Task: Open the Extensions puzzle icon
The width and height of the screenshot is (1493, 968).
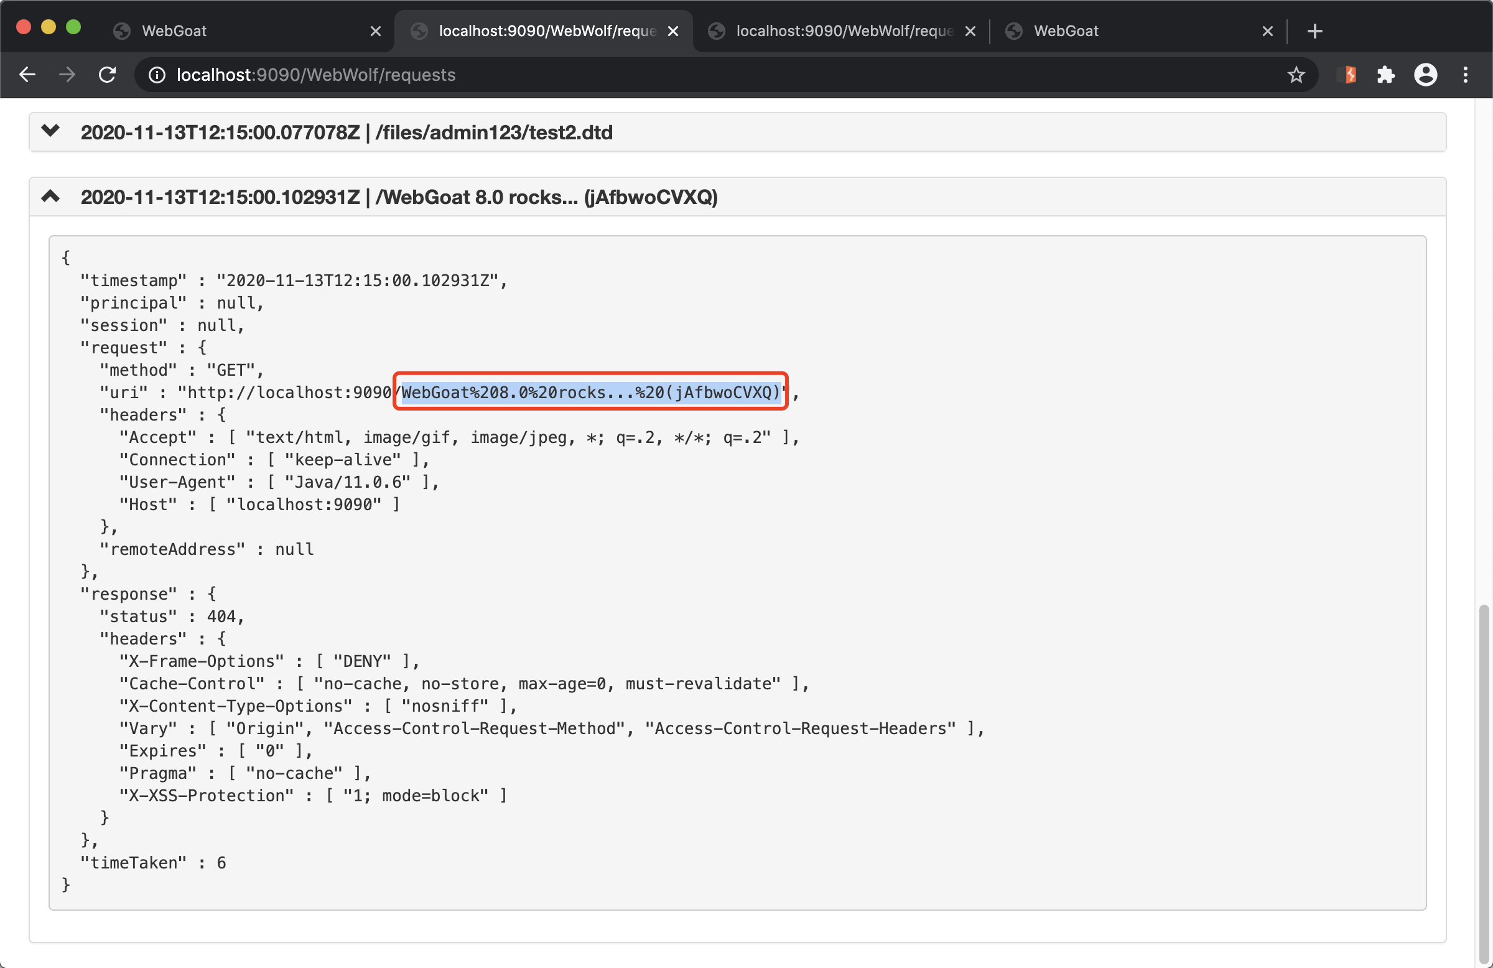Action: [x=1385, y=75]
